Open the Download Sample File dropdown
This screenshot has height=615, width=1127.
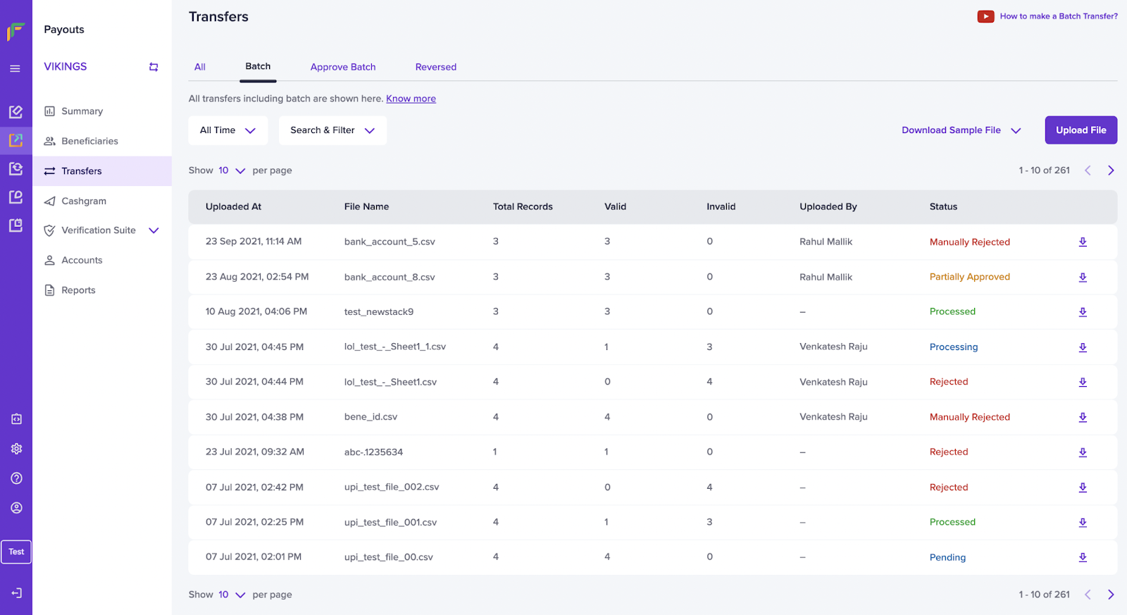pos(961,130)
